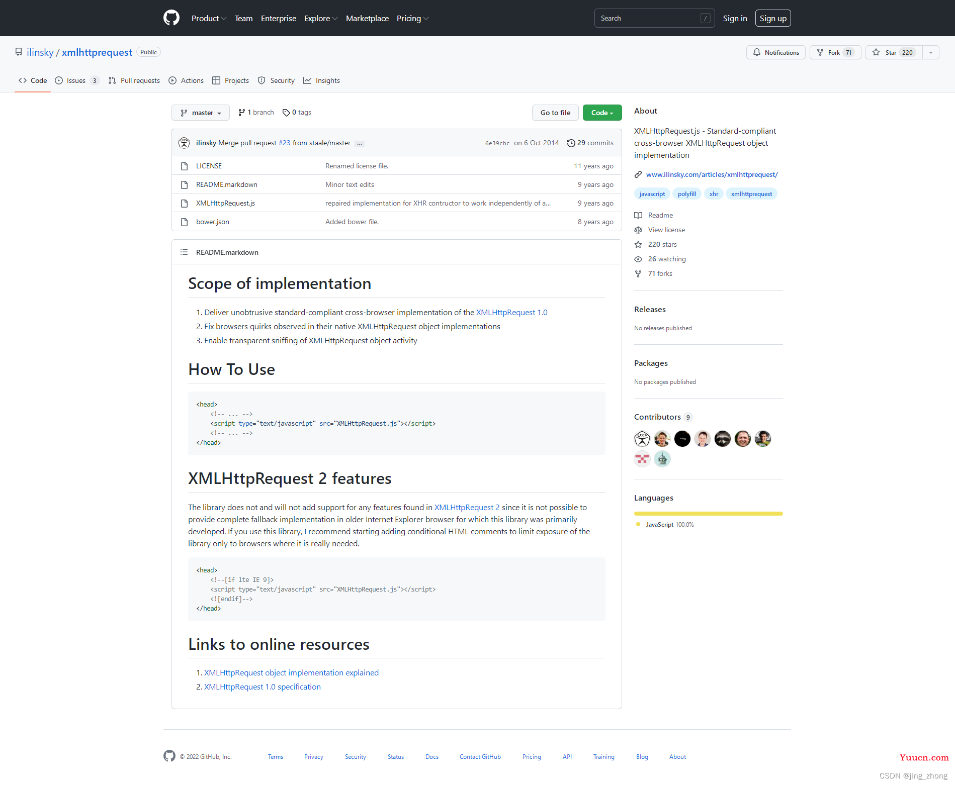The height and width of the screenshot is (785, 955).
Task: Go to Team page in header
Action: coord(243,18)
